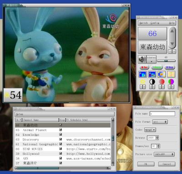Image resolution: width=182 pixels, height=174 pixels.
Task: Increase hue with plus under green-magenta circle
Action: click(172, 87)
